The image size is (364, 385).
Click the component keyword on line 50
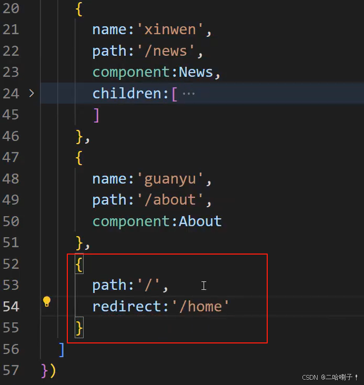tap(131, 221)
